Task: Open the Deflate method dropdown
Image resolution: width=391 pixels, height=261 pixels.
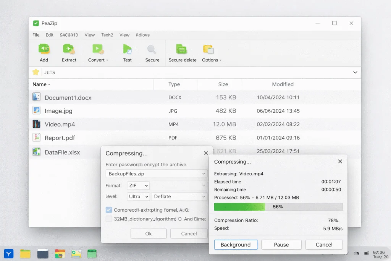Action: 179,196
